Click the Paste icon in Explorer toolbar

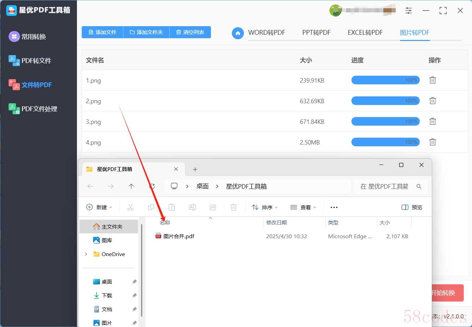[x=172, y=207]
